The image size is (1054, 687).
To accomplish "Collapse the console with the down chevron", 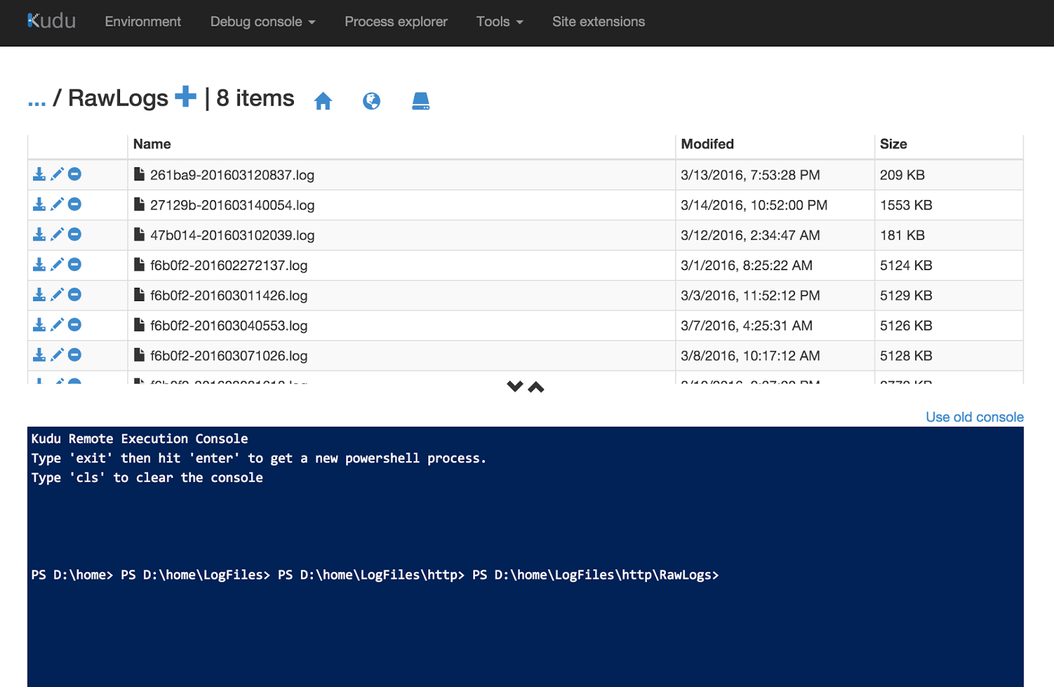I will click(x=515, y=387).
